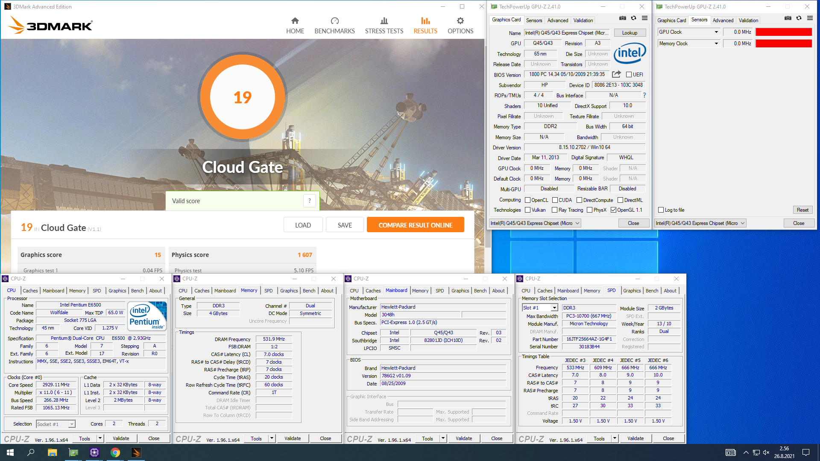Open 3DMark OPTIONS gear icon
Image resolution: width=820 pixels, height=461 pixels.
[460, 20]
